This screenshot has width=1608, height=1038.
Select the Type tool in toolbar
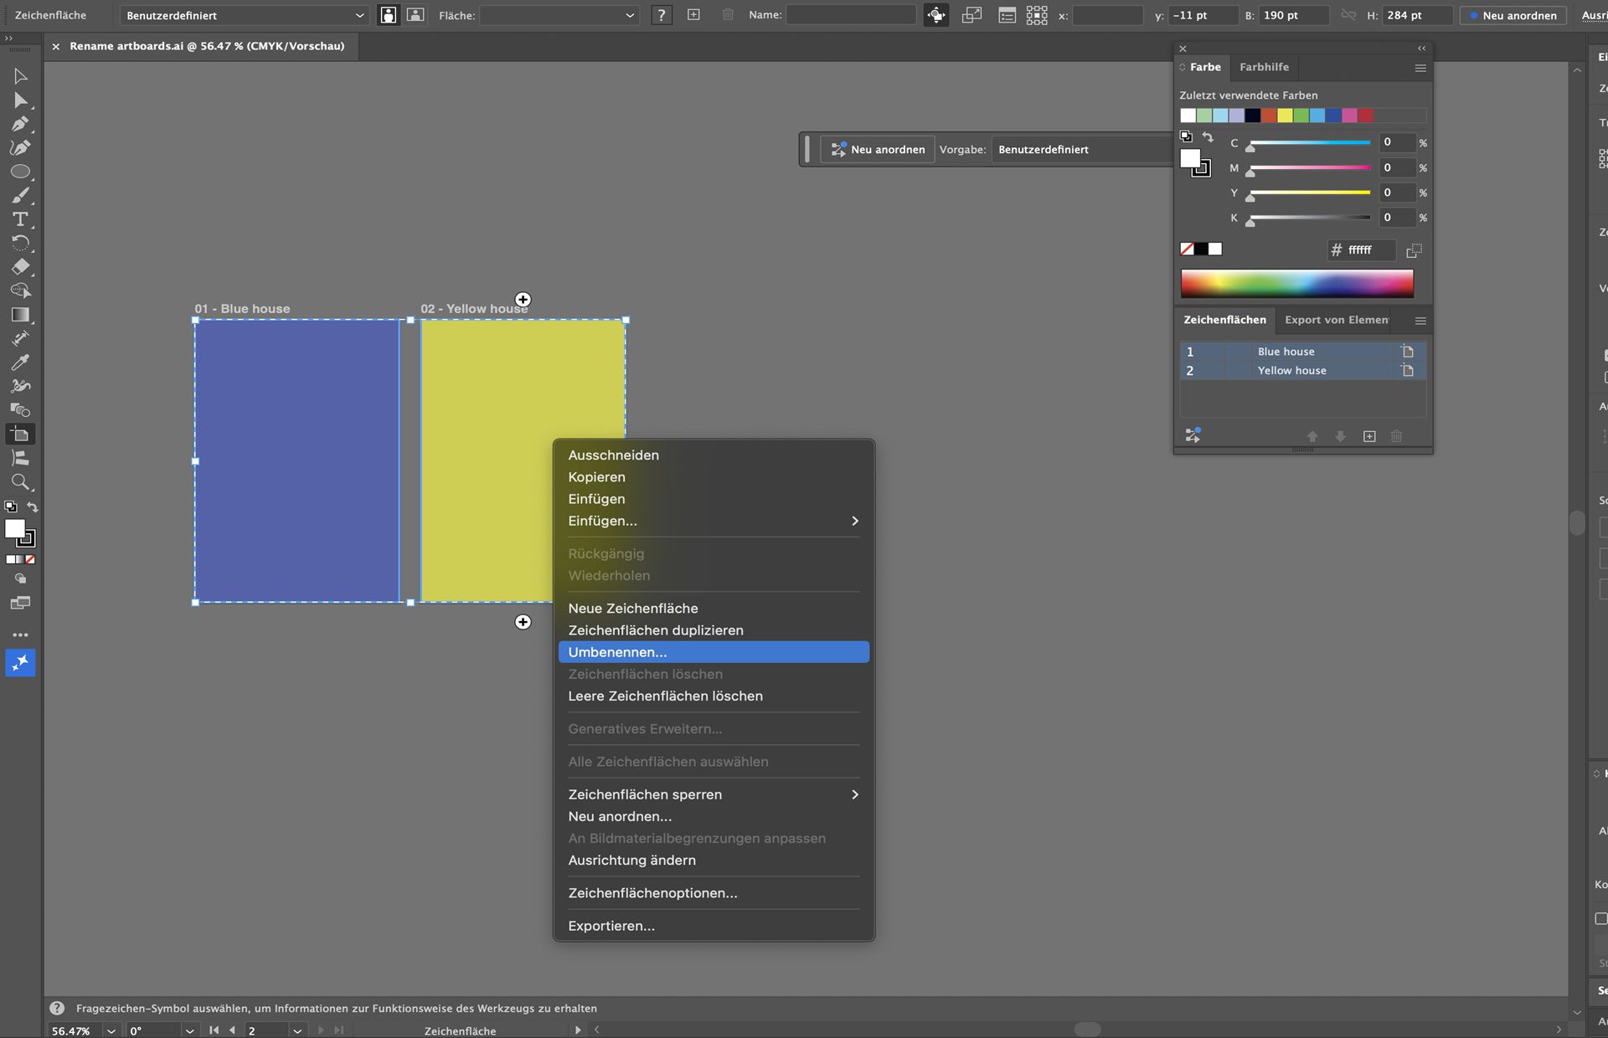(20, 219)
